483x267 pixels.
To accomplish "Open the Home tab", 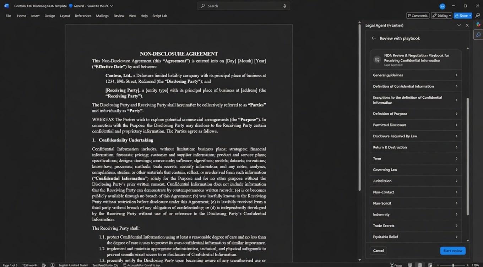I will coord(22,16).
